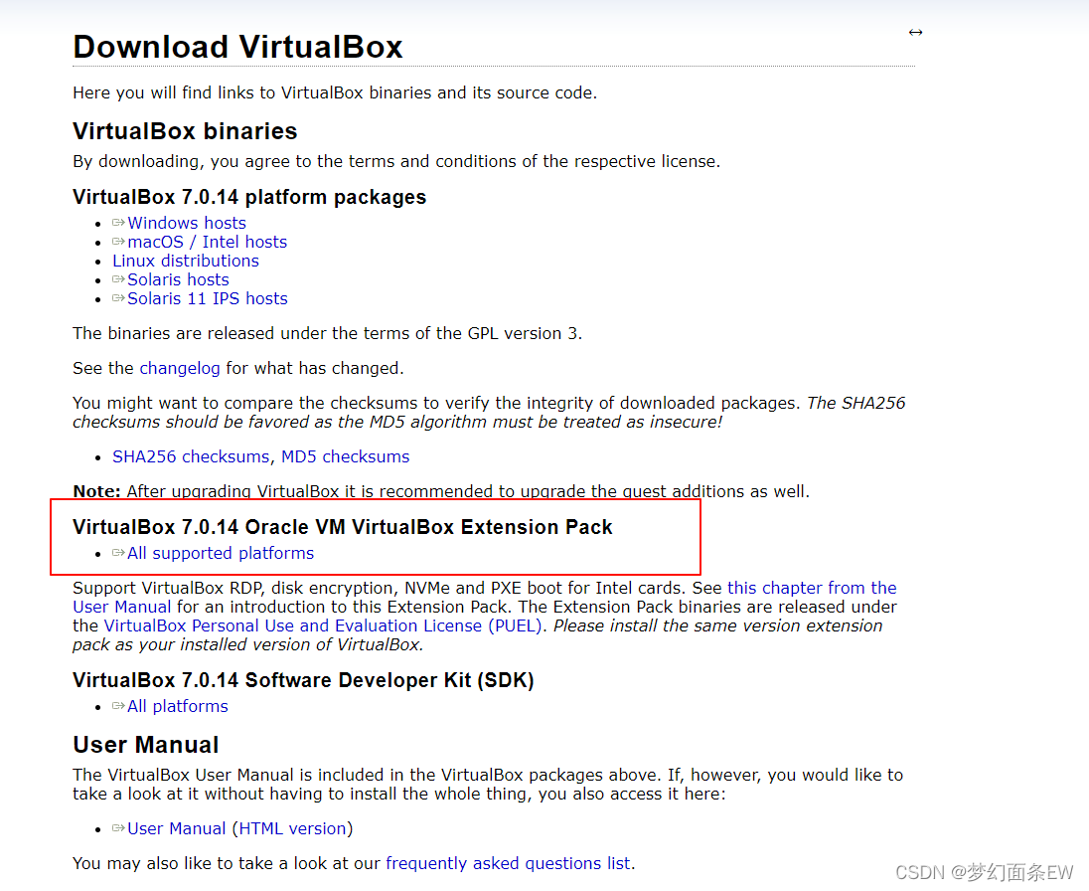This screenshot has width=1089, height=891.
Task: Download the SDK All platforms link
Action: (x=177, y=706)
